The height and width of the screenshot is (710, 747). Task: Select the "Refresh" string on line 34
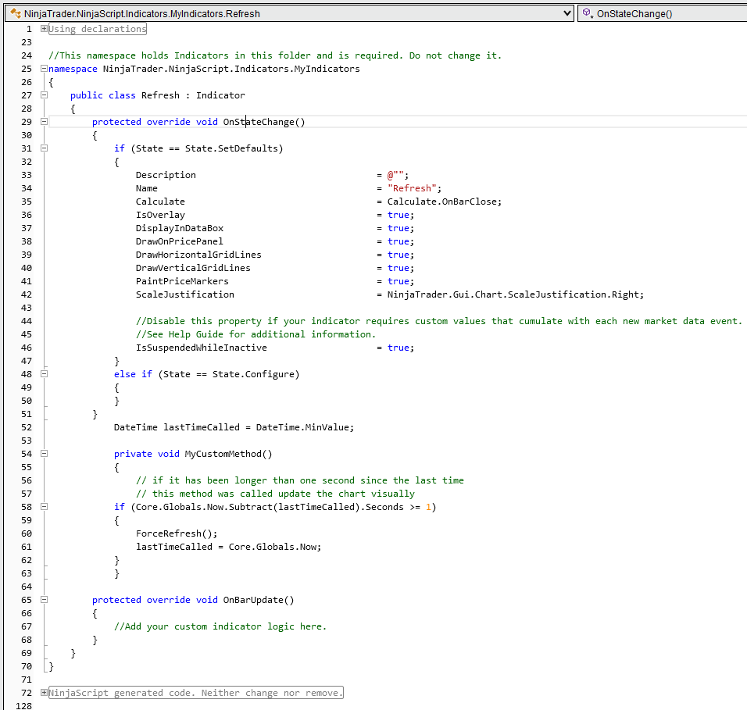[x=412, y=187]
